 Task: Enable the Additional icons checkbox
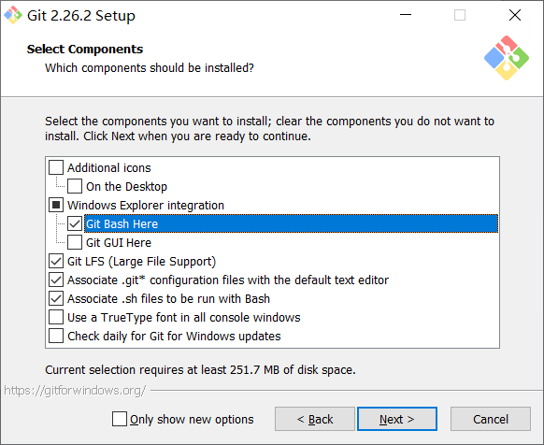pyautogui.click(x=56, y=167)
